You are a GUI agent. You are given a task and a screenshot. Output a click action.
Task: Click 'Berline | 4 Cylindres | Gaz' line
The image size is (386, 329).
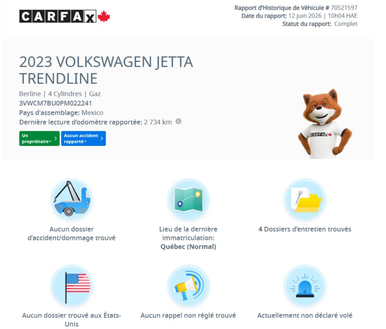(60, 94)
